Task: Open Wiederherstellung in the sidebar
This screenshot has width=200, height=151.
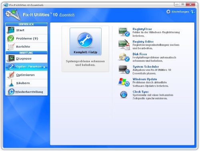Action: point(26,92)
